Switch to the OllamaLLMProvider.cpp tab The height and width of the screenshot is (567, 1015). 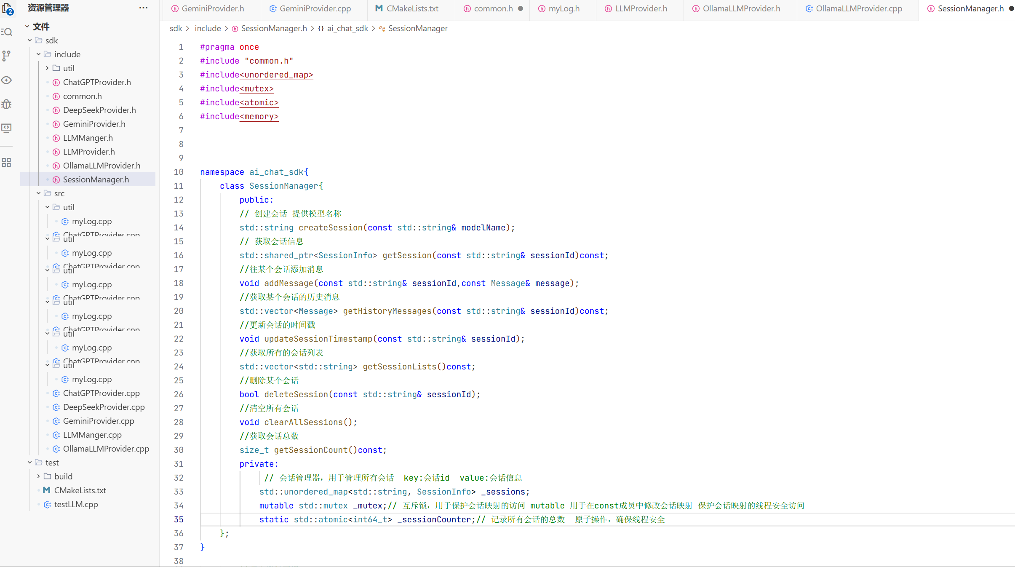(859, 8)
